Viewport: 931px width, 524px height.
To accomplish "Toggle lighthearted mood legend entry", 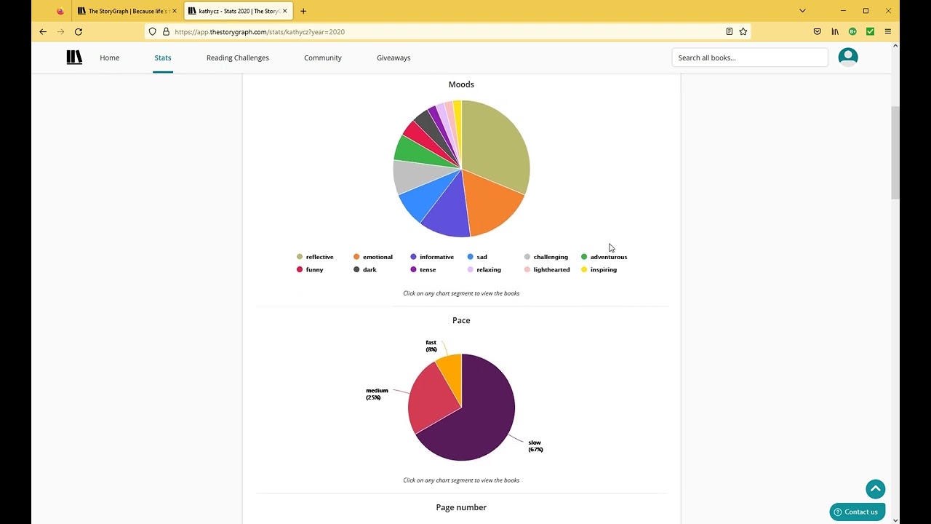I will coord(547,269).
